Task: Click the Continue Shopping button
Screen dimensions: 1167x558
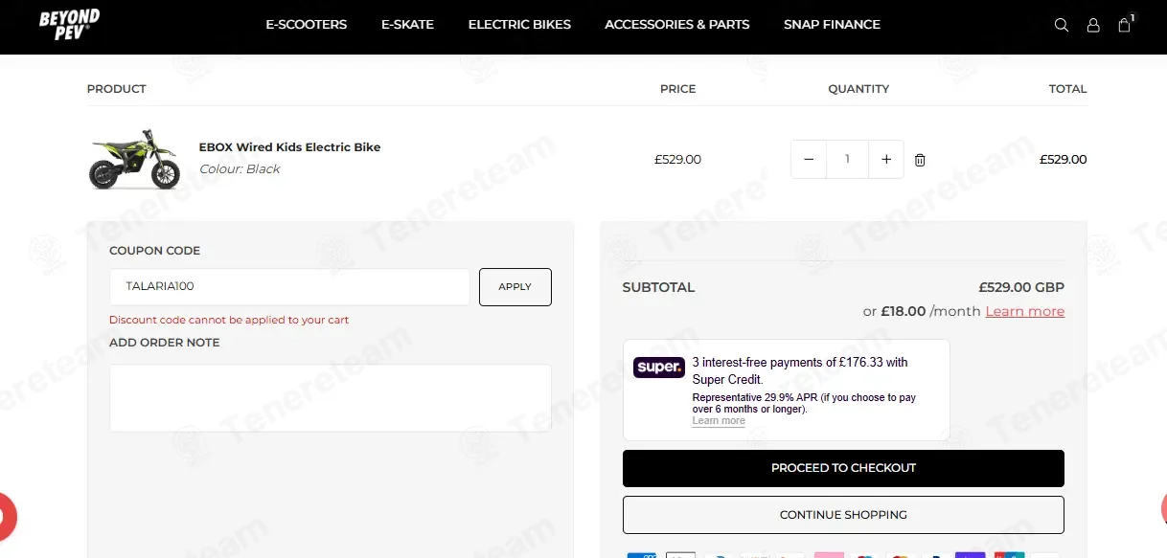Action: [x=843, y=515]
